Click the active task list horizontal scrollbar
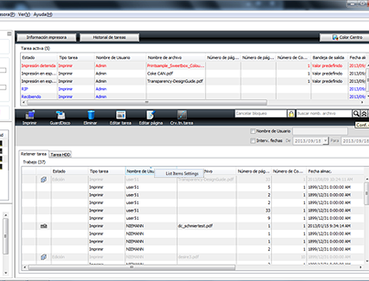The image size is (369, 281). click(x=147, y=102)
